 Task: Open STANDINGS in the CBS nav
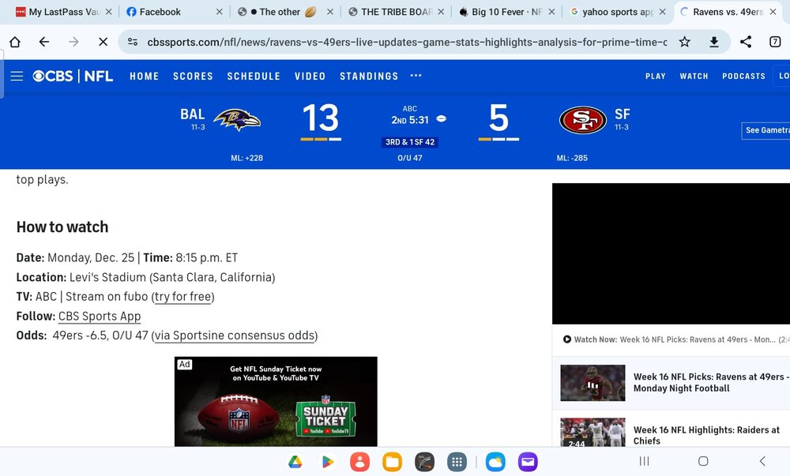point(369,76)
